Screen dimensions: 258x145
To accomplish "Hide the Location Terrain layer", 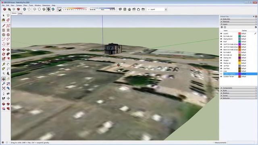I will click(x=221, y=77).
